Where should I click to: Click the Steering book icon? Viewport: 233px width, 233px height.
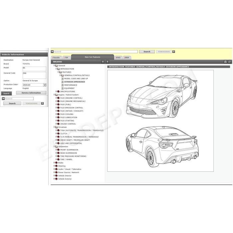click(56, 166)
